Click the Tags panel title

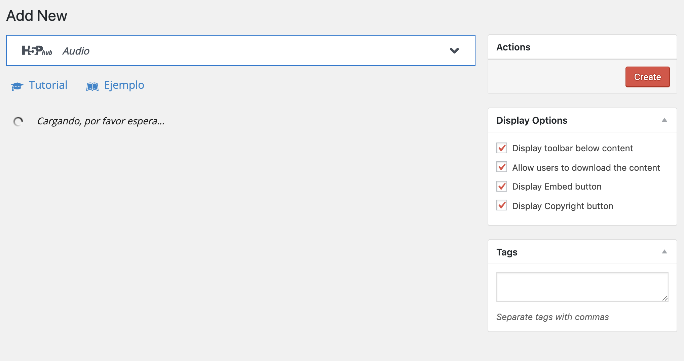coord(507,252)
